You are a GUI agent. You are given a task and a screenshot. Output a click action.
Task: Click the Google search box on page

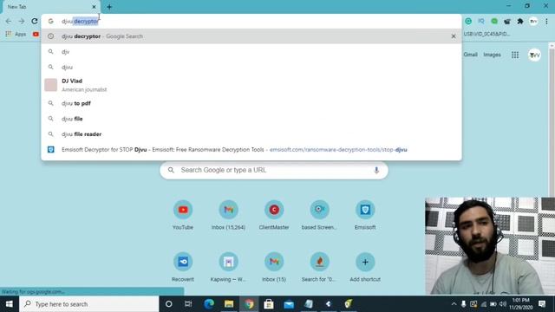(x=274, y=170)
